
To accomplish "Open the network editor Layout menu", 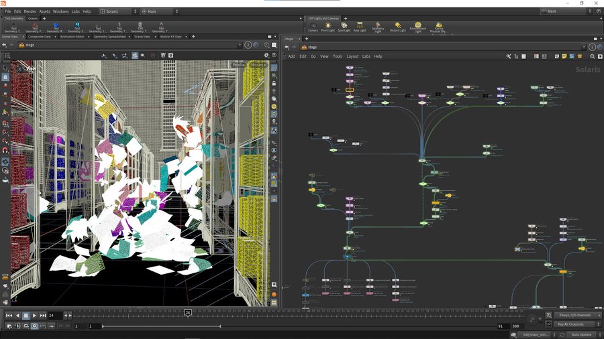I will [x=352, y=56].
